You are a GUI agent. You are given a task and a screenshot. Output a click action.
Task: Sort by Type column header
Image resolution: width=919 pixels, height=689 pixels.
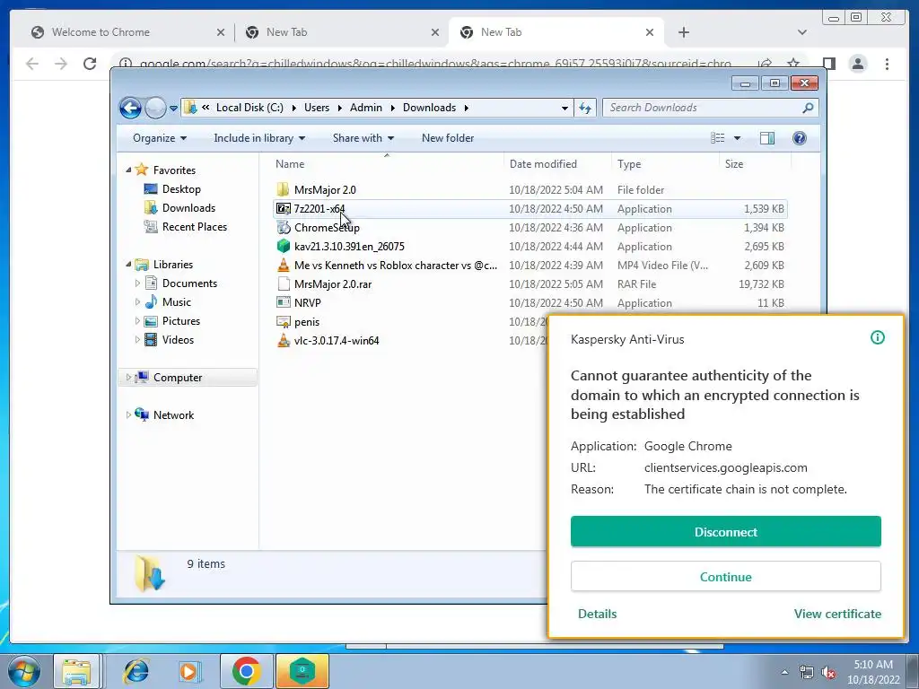[665, 164]
